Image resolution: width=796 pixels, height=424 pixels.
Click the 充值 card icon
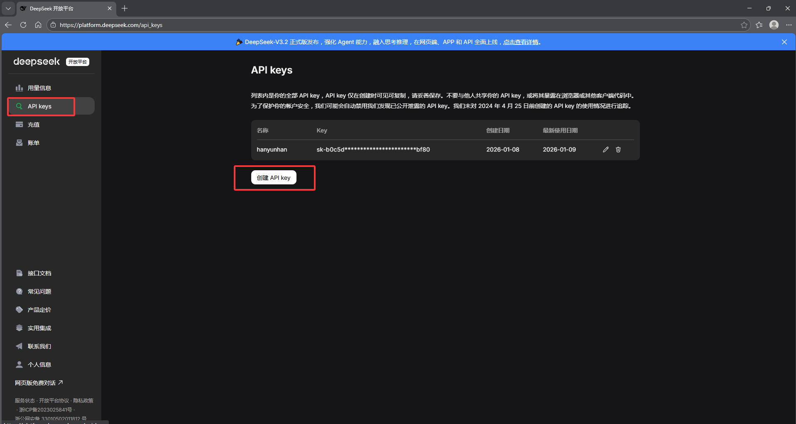[19, 125]
